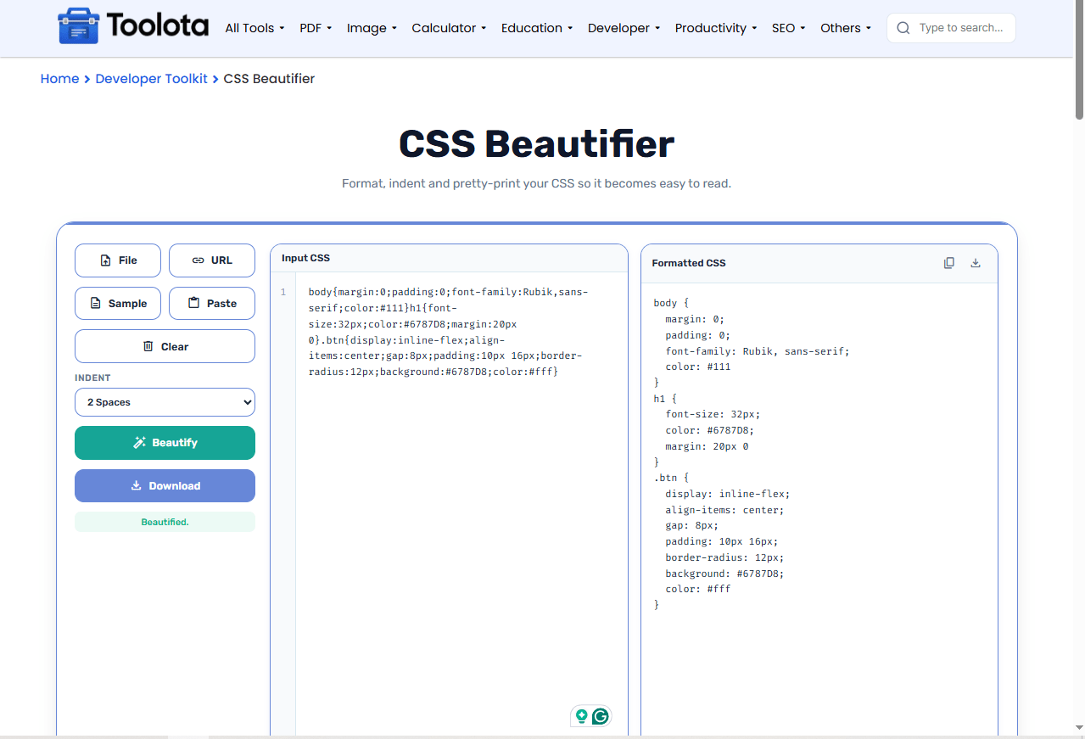Viewport: 1085px width, 739px height.
Task: Click the green Beautify button
Action: (165, 443)
